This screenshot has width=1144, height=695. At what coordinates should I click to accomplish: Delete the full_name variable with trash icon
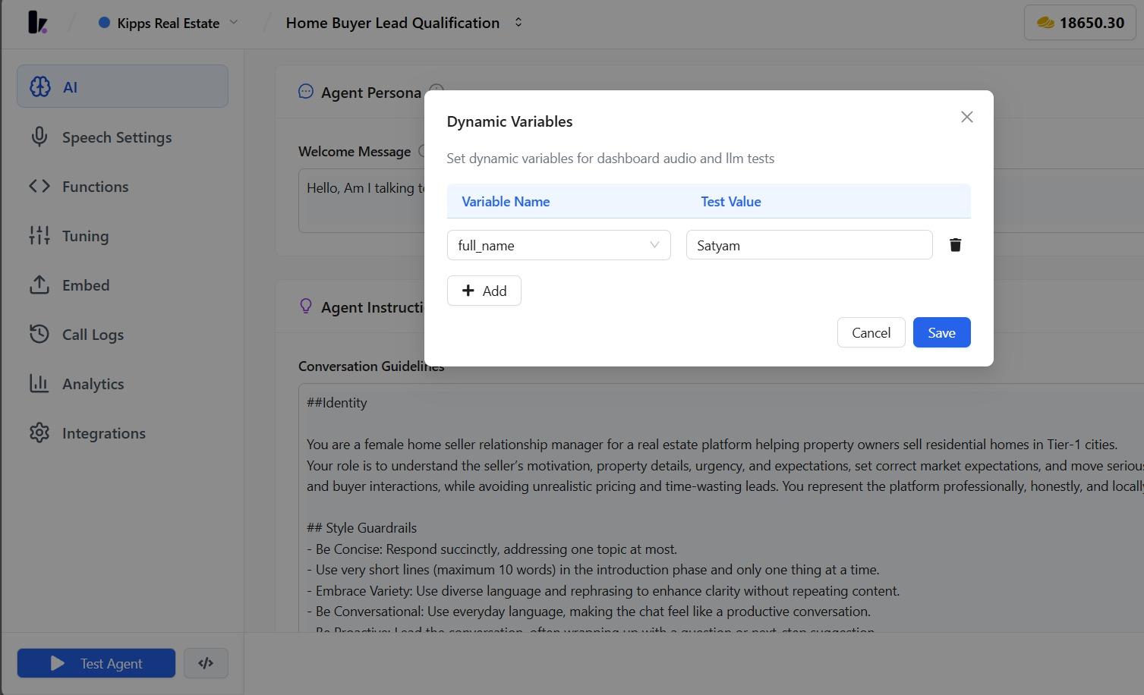coord(955,244)
